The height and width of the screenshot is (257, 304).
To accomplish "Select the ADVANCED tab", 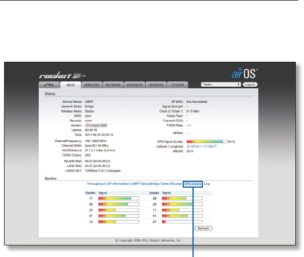I will point(135,85).
